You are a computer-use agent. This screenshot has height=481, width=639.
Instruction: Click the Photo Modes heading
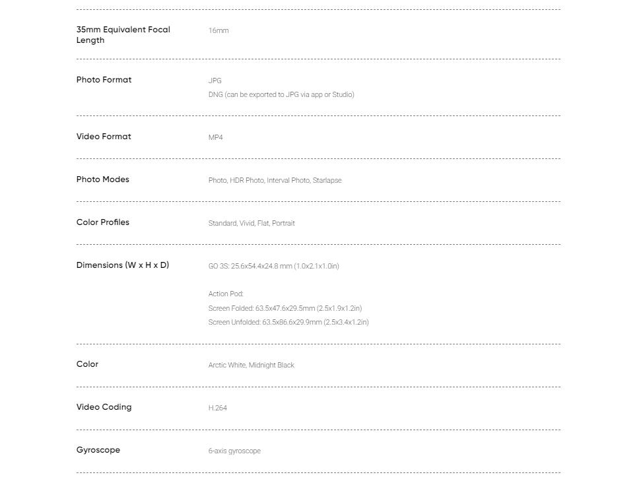[x=103, y=179]
